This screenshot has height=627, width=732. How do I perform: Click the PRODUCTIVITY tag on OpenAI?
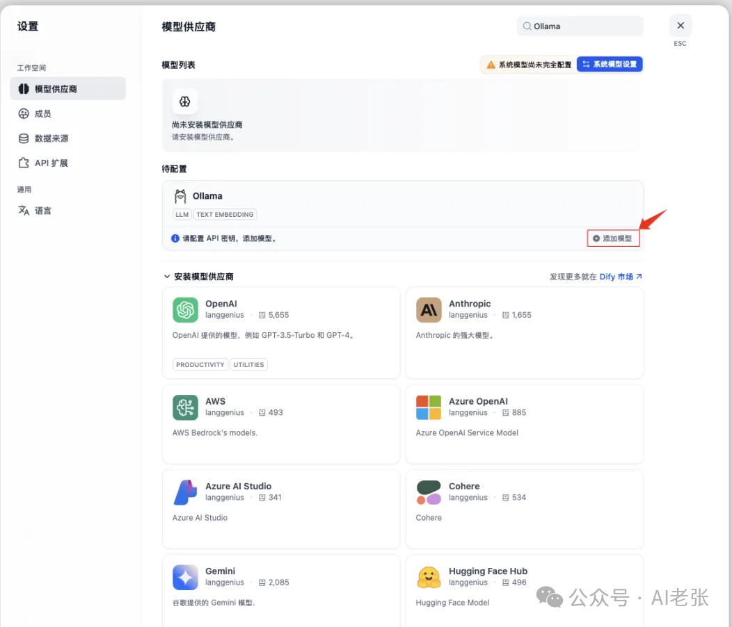click(200, 365)
